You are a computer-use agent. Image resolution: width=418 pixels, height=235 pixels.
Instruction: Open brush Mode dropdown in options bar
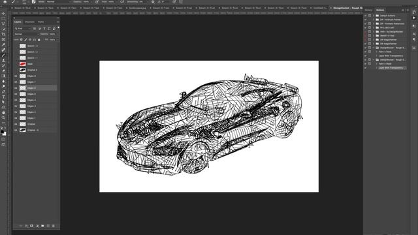[59, 1]
